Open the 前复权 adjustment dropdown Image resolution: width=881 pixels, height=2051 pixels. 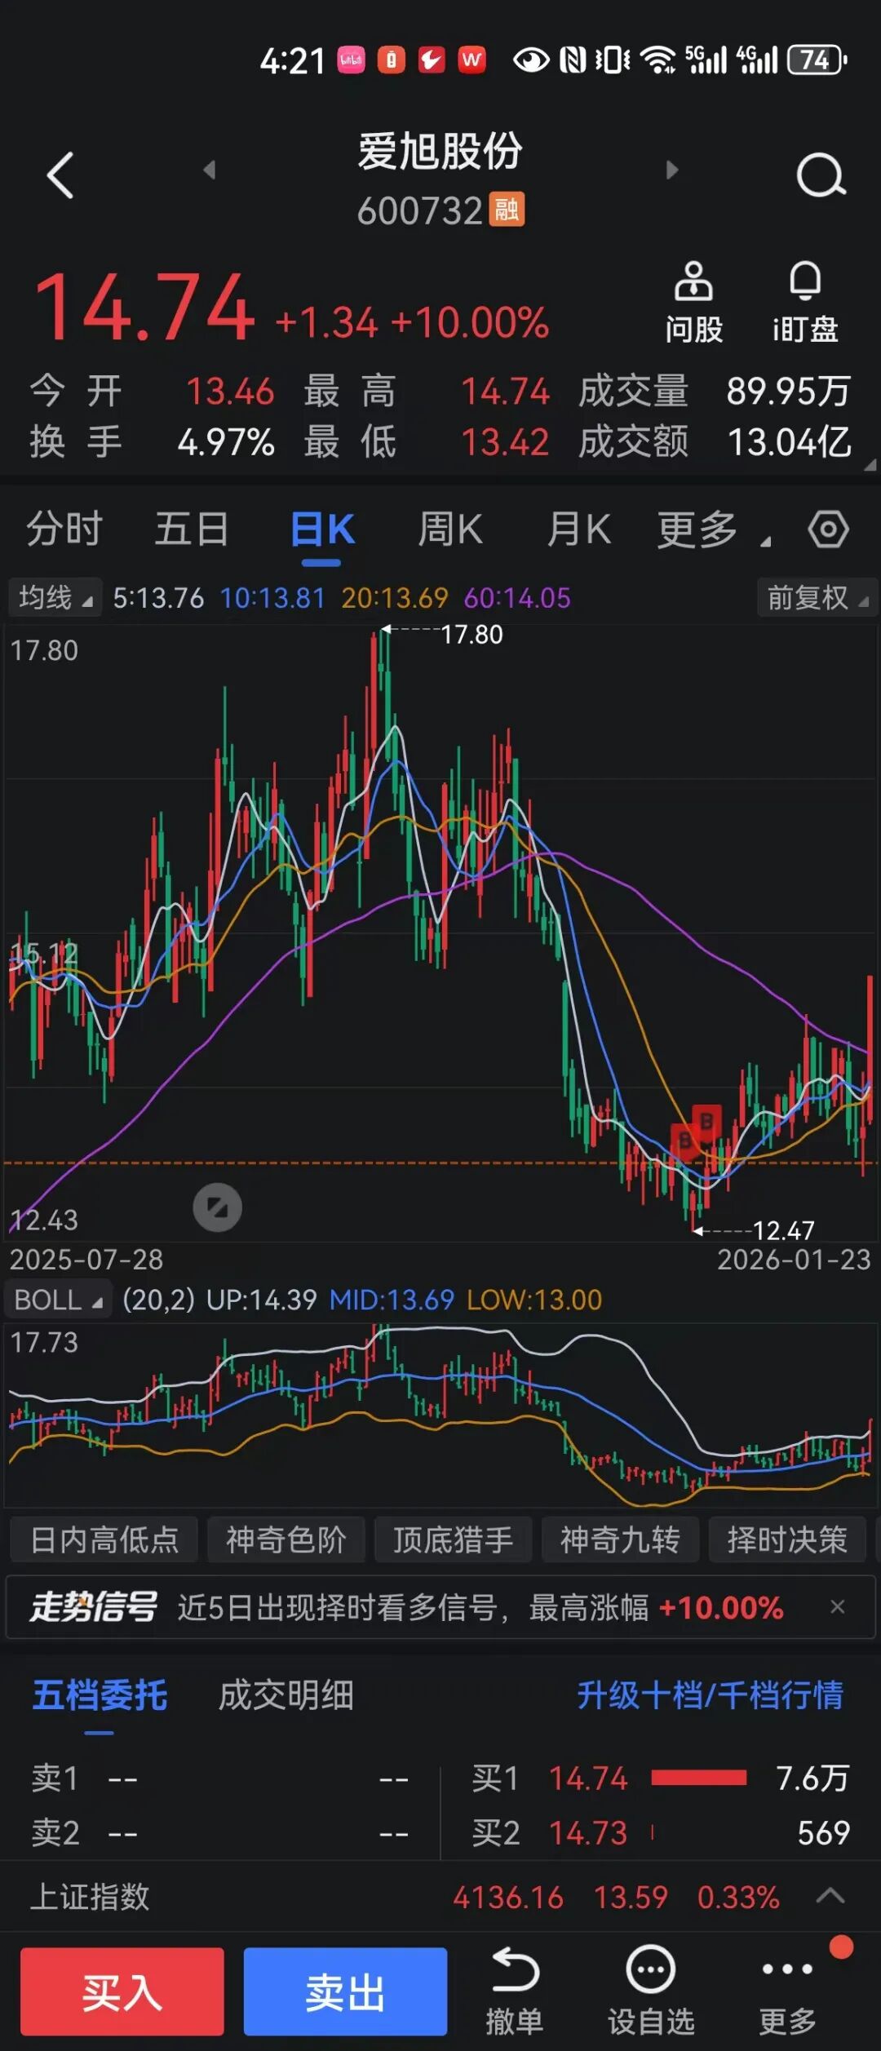pyautogui.click(x=817, y=598)
